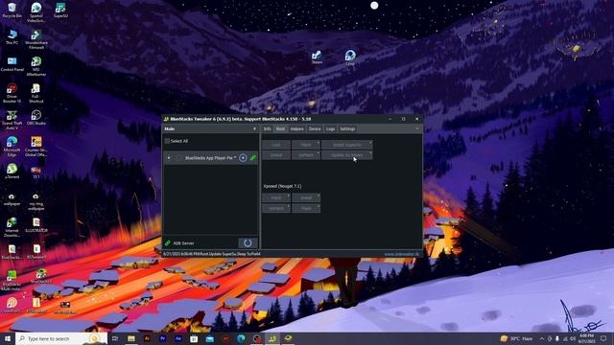Open the Logs tab
This screenshot has width=614, height=345.
pos(330,128)
